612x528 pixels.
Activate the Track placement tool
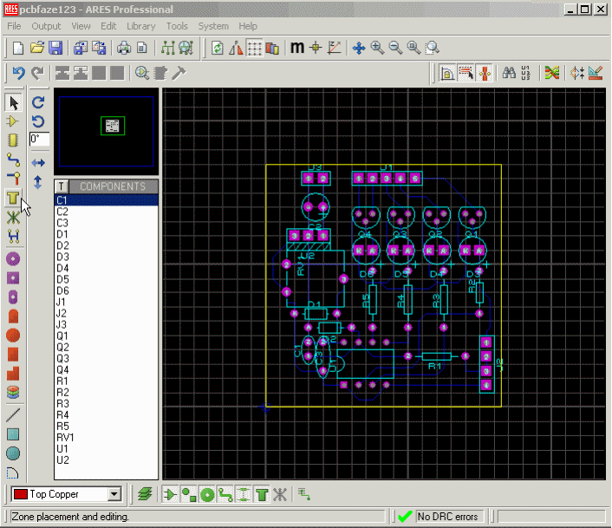point(13,160)
